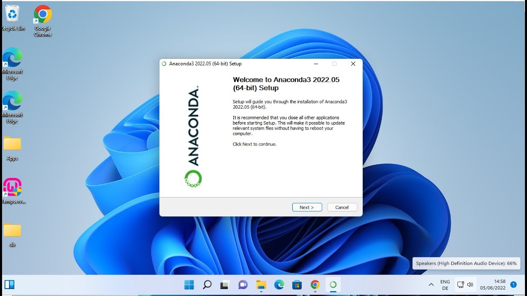Select Google Chrome desktop shortcut
This screenshot has height=296, width=527.
click(43, 21)
